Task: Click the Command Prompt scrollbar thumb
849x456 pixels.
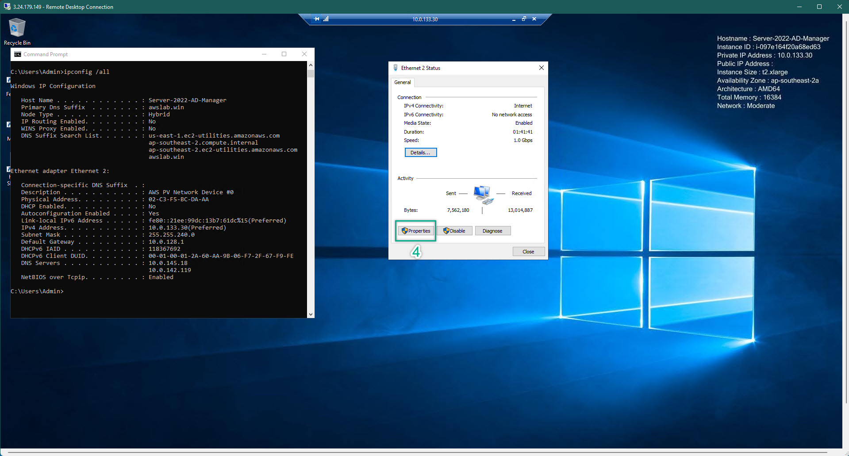Action: click(x=311, y=73)
